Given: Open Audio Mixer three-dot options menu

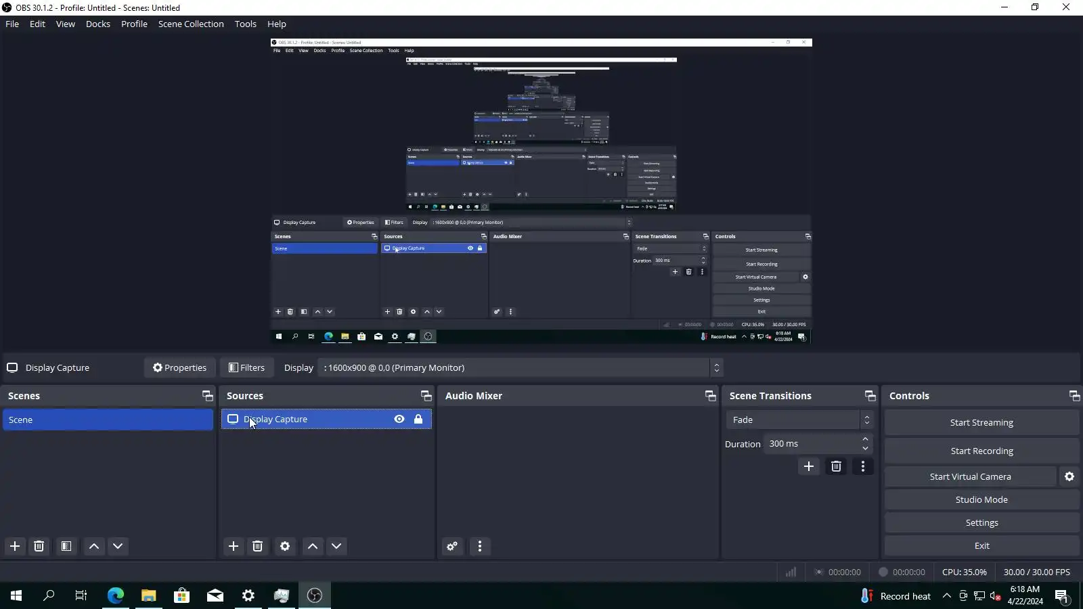Looking at the screenshot, I should [x=480, y=546].
